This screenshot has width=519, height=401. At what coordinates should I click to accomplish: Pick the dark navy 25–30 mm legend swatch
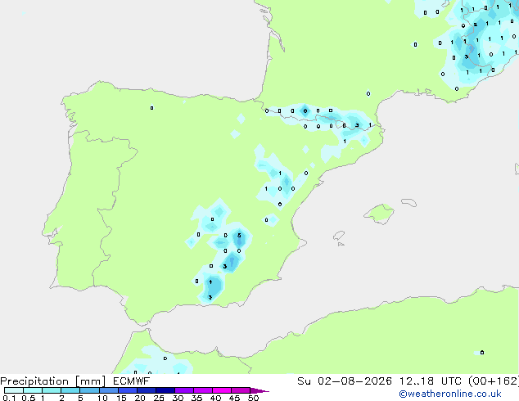tap(165, 390)
